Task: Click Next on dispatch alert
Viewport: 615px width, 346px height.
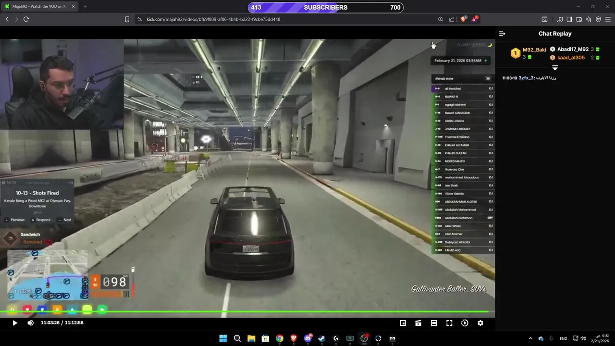Action: click(65, 220)
